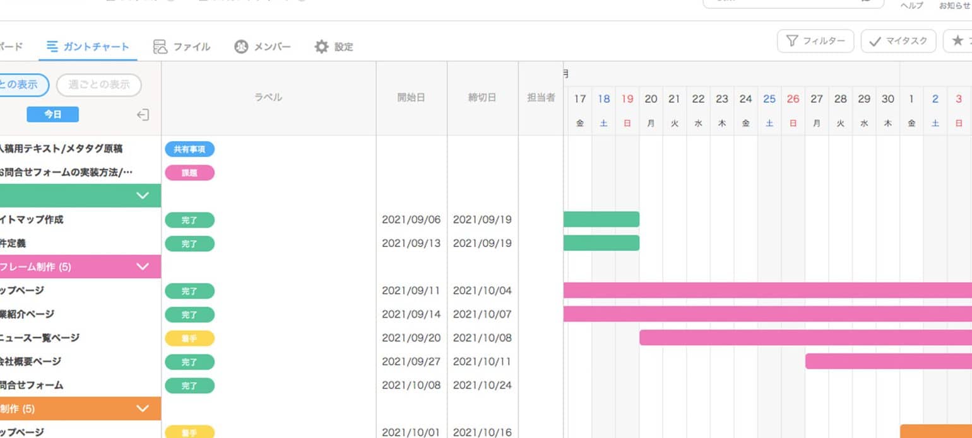
Task: Collapse the orange 制作 (5) group
Action: click(x=143, y=408)
